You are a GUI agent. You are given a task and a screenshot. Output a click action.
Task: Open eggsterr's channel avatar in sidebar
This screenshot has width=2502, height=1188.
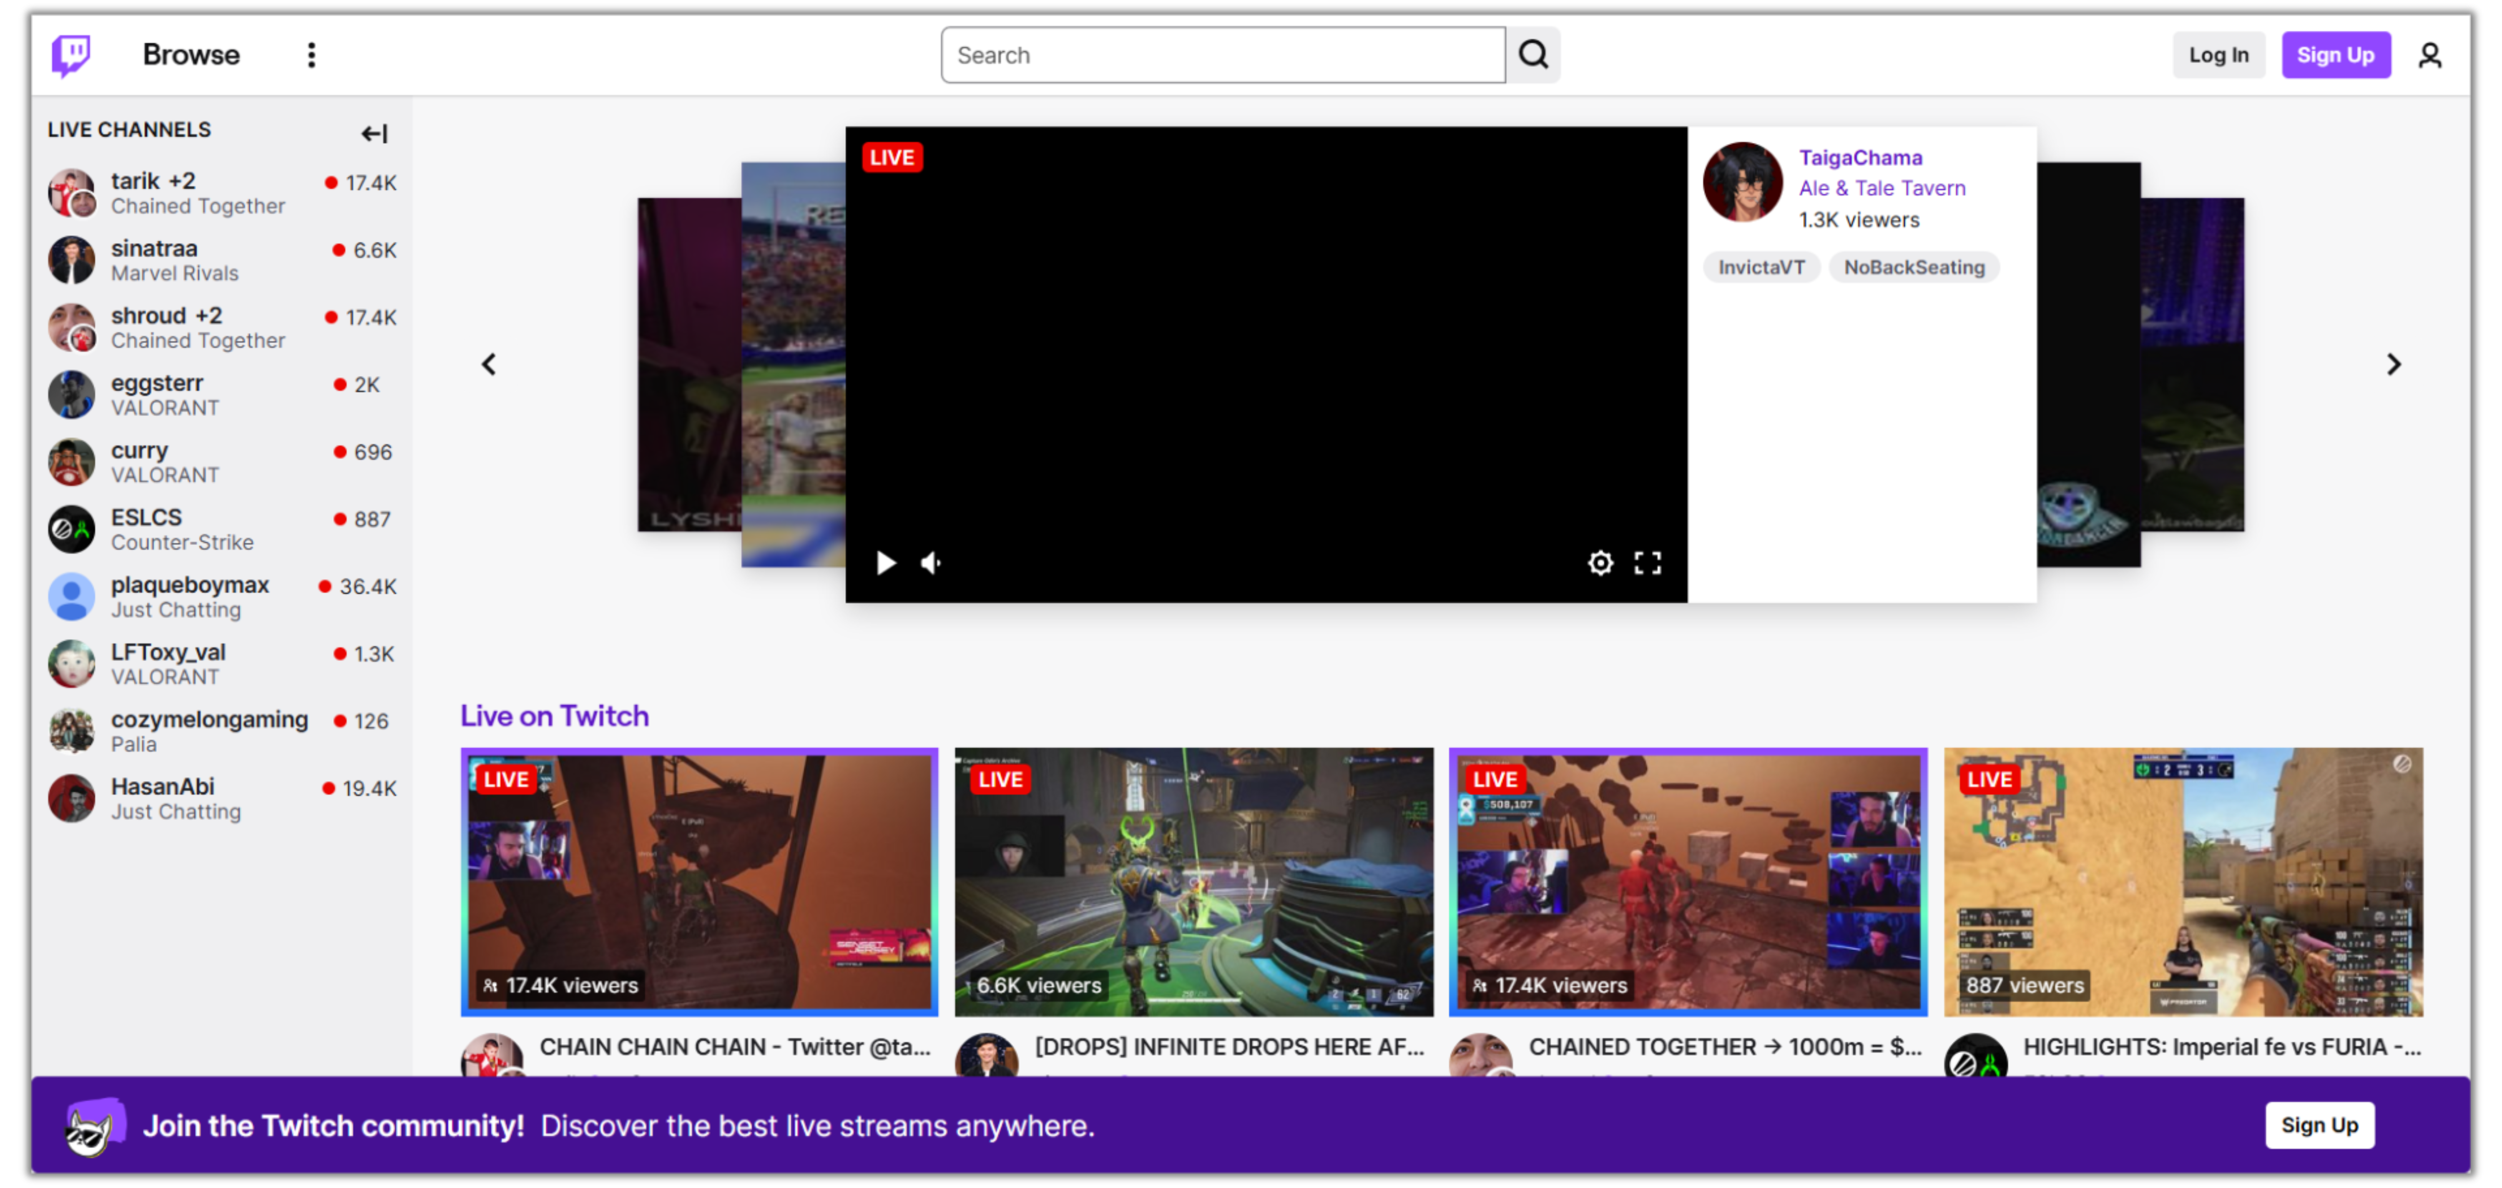(x=72, y=395)
